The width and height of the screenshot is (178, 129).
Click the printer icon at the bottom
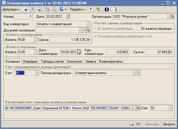[x=131, y=124]
